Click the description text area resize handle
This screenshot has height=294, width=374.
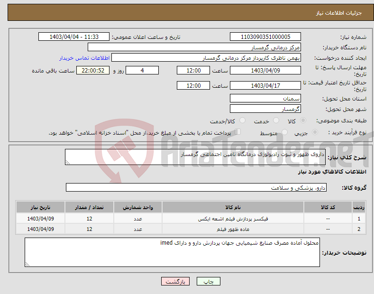(68, 162)
